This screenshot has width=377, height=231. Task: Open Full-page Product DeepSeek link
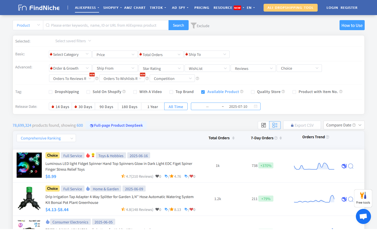click(x=116, y=125)
